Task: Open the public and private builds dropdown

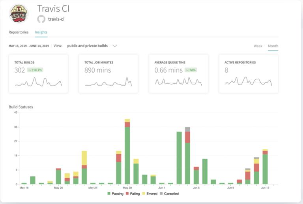Action: tap(88, 46)
